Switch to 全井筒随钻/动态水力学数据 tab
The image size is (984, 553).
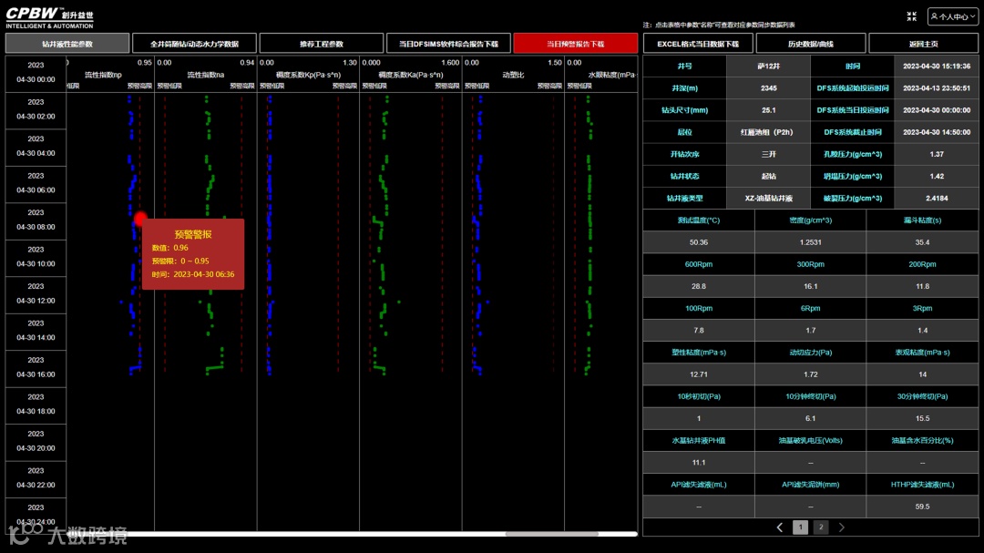pos(195,44)
